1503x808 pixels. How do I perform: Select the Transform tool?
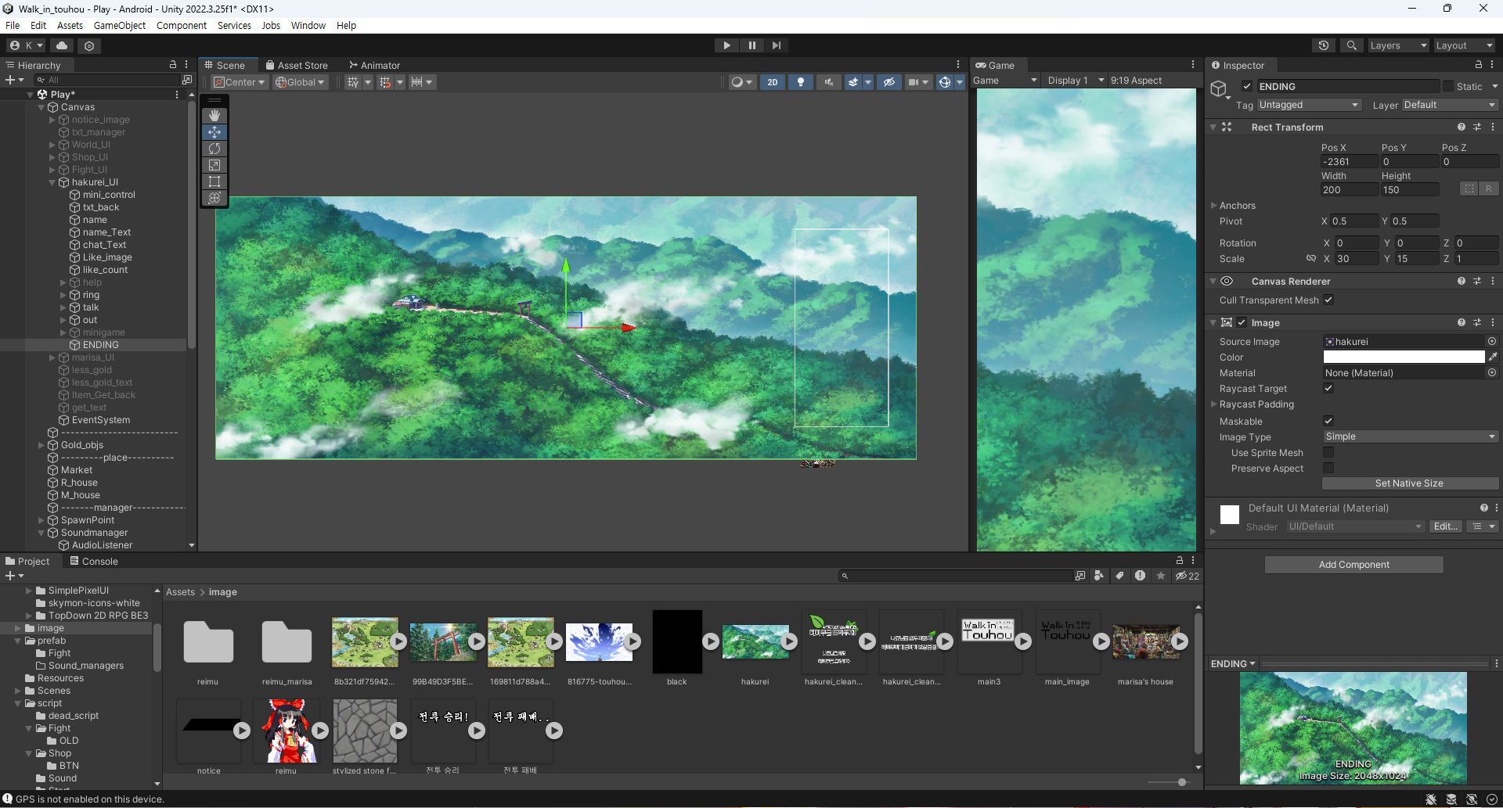tap(214, 198)
